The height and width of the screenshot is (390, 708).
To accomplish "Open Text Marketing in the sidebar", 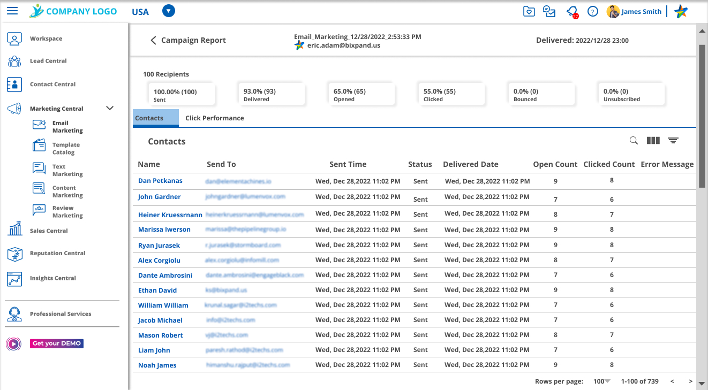I will (x=67, y=170).
